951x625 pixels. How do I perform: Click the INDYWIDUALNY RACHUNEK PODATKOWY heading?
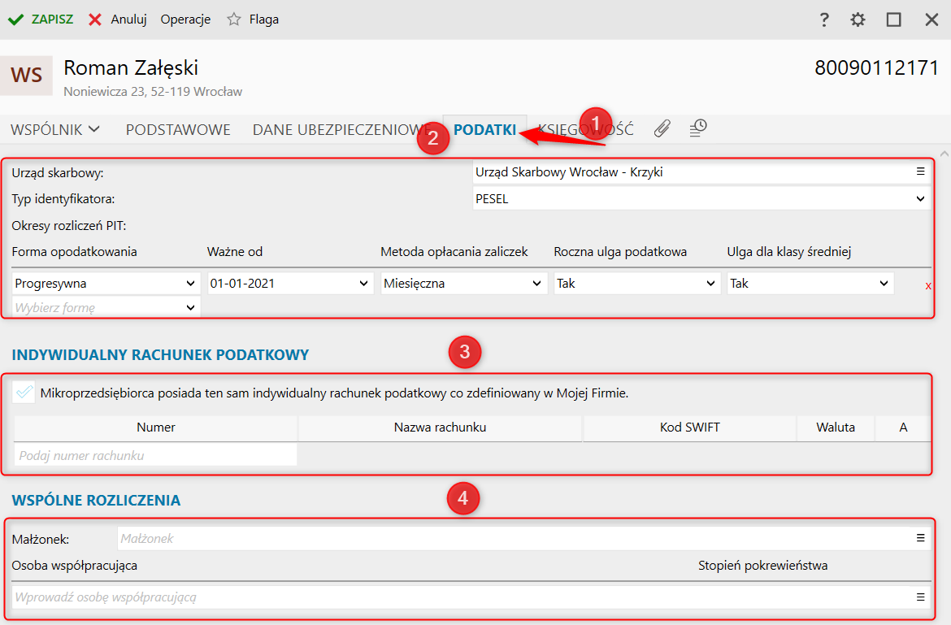point(160,354)
